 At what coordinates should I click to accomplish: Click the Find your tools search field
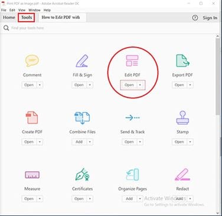[x=28, y=28]
